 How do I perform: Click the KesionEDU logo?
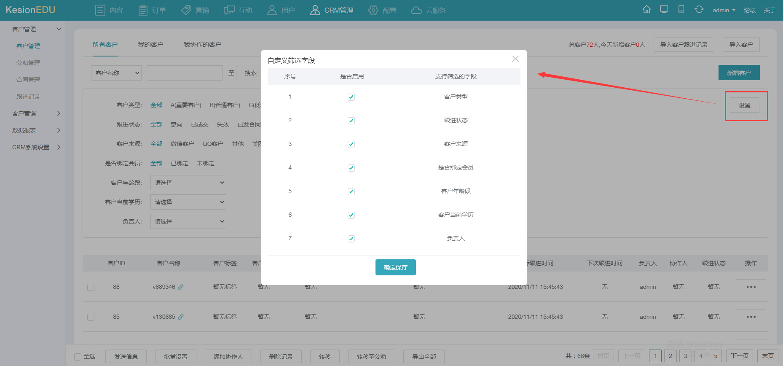tap(30, 10)
